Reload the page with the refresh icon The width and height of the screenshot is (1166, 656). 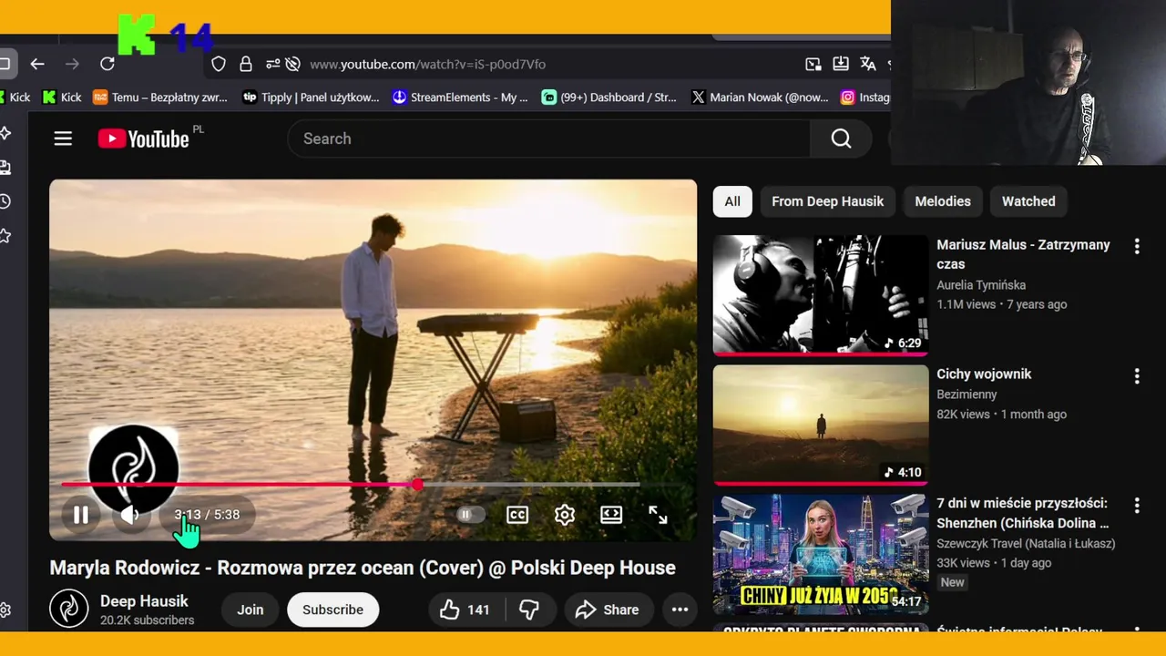tap(107, 64)
